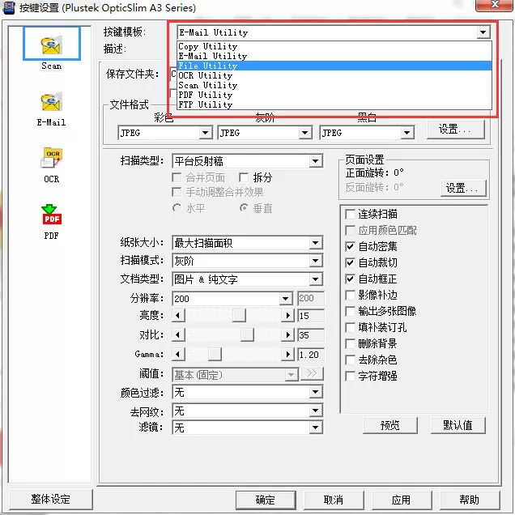The height and width of the screenshot is (515, 515).
Task: Select the E-Mail button icon in sidebar
Action: 52,102
